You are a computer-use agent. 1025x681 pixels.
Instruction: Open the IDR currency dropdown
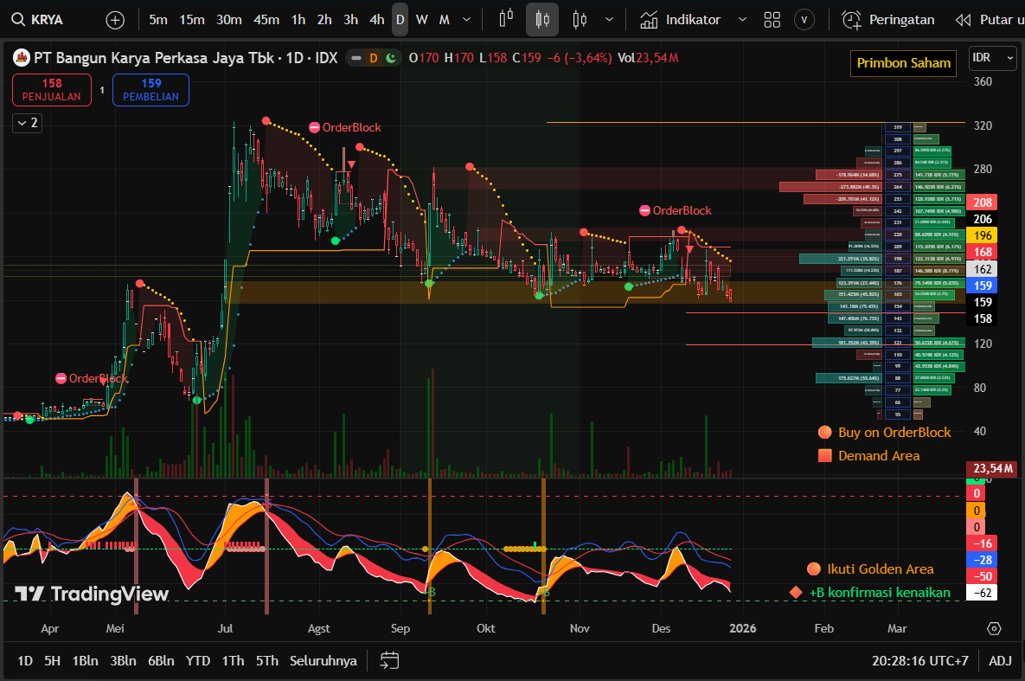(x=992, y=58)
